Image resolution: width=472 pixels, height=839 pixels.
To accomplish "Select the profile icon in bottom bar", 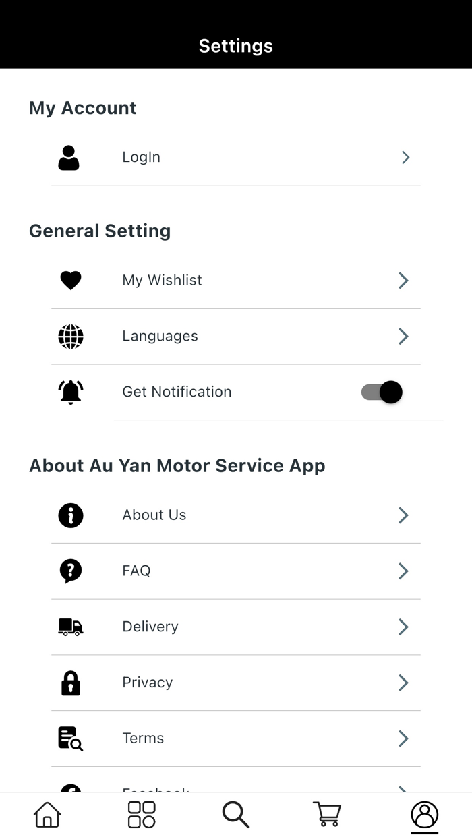I will point(424,814).
